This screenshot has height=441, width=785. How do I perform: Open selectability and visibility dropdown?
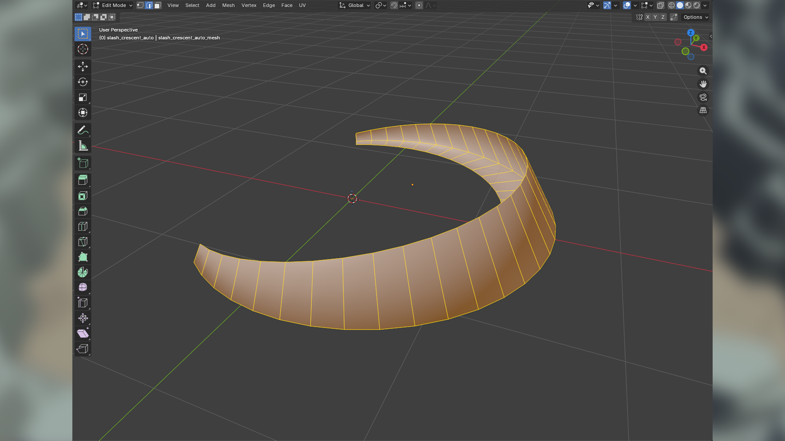593,5
